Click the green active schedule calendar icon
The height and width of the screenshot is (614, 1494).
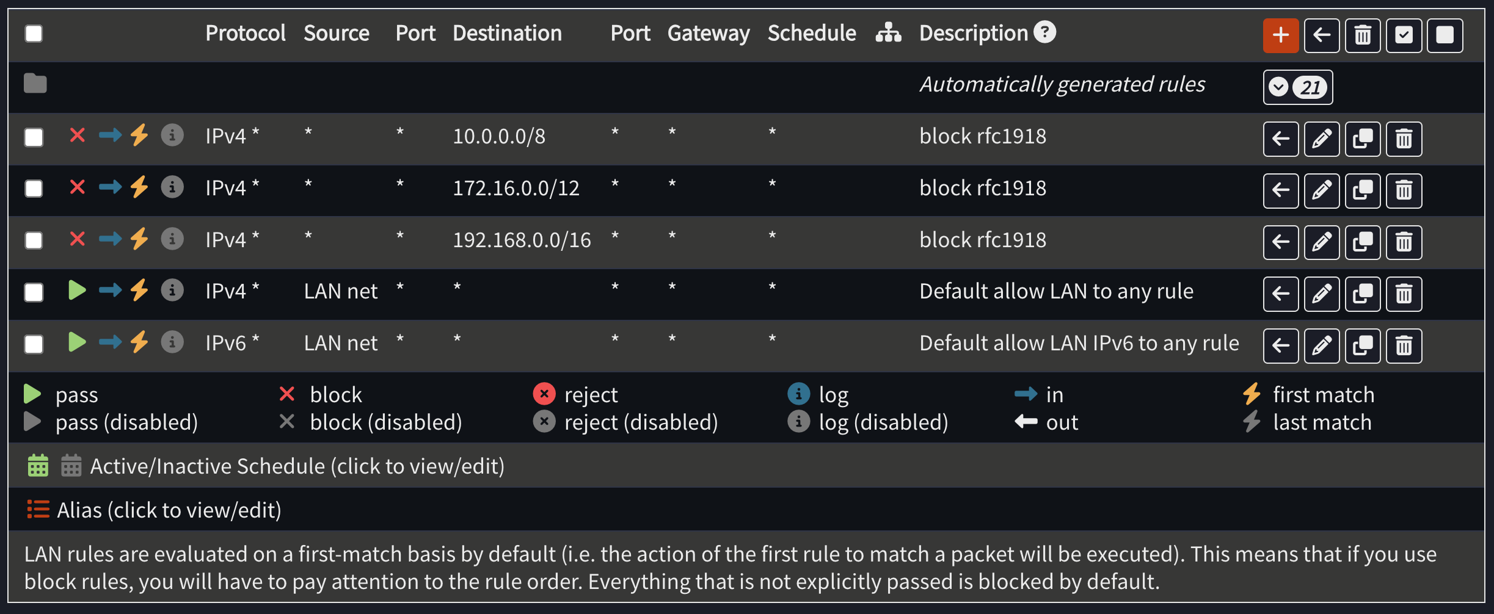tap(38, 465)
